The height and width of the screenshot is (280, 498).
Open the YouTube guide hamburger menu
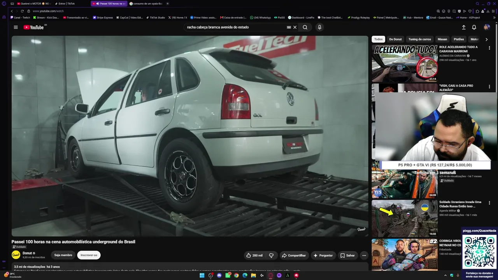coord(16,27)
